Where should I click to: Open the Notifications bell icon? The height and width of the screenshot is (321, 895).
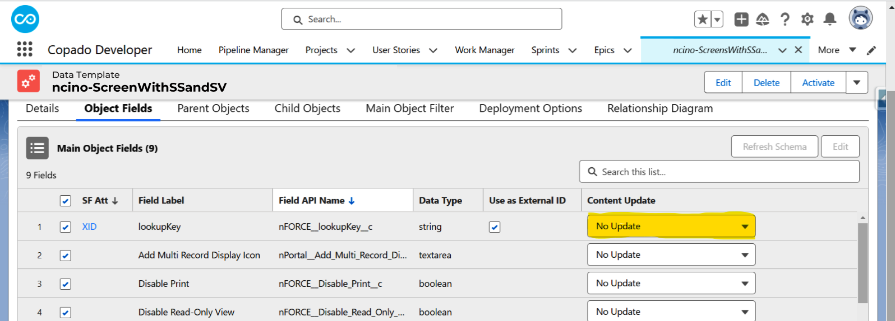[830, 20]
